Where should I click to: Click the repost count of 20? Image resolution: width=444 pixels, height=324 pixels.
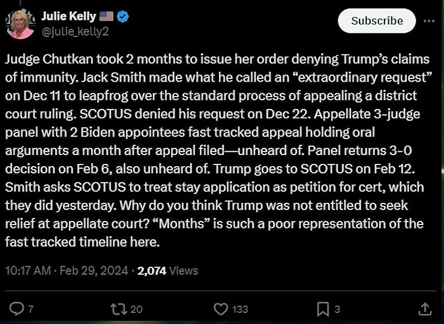136,309
